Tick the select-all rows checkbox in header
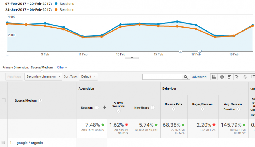Image resolution: width=255 pixels, height=147 pixels. coord(4,100)
